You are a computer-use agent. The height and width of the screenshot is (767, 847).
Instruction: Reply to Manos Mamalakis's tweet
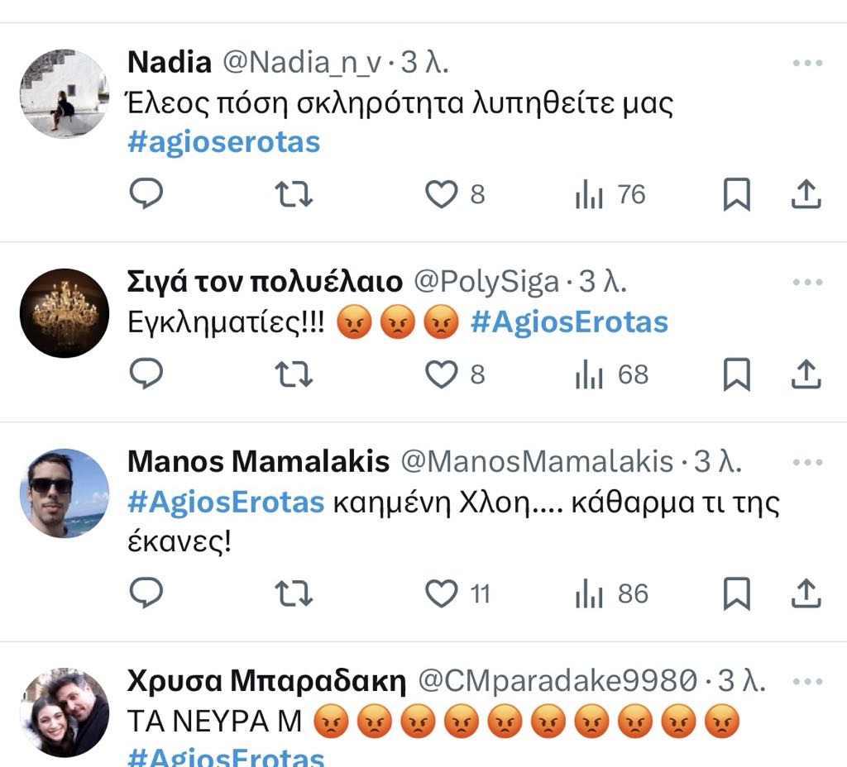146,593
